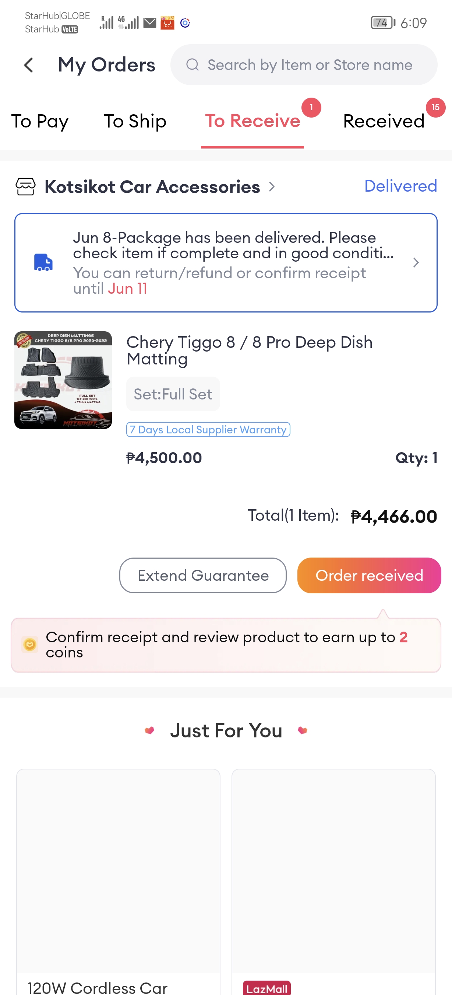Tap the gold coin icon
The image size is (452, 995).
30,644
